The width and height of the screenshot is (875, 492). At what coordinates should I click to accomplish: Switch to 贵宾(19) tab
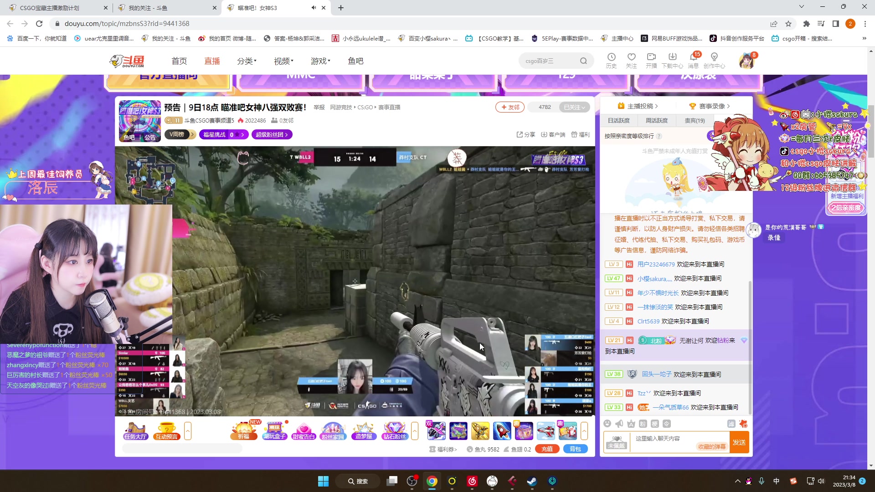pyautogui.click(x=695, y=121)
